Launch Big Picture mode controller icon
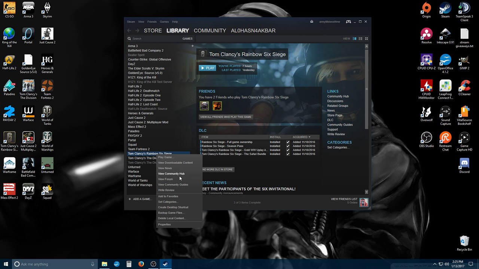This screenshot has height=269, width=479. tap(348, 22)
